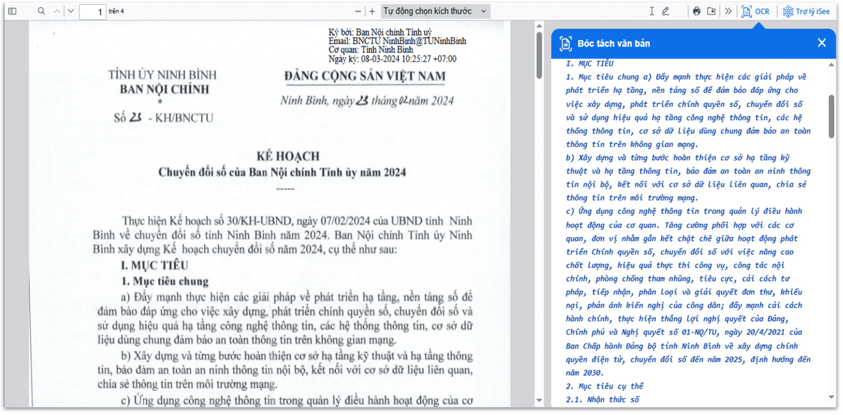Select the text cursor tool
This screenshot has height=415, width=843.
[x=652, y=11]
